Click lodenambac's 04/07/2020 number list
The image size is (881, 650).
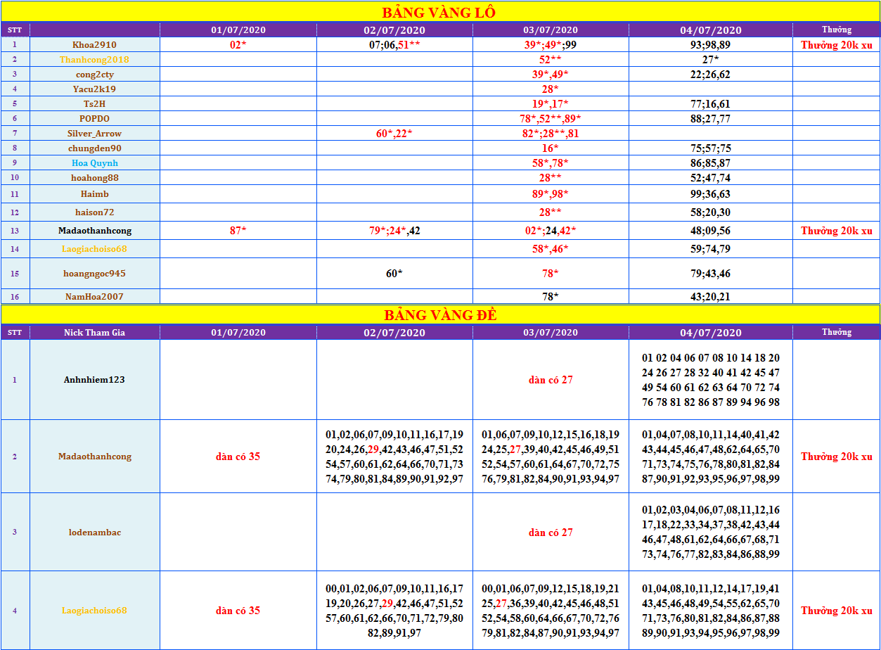tap(711, 533)
